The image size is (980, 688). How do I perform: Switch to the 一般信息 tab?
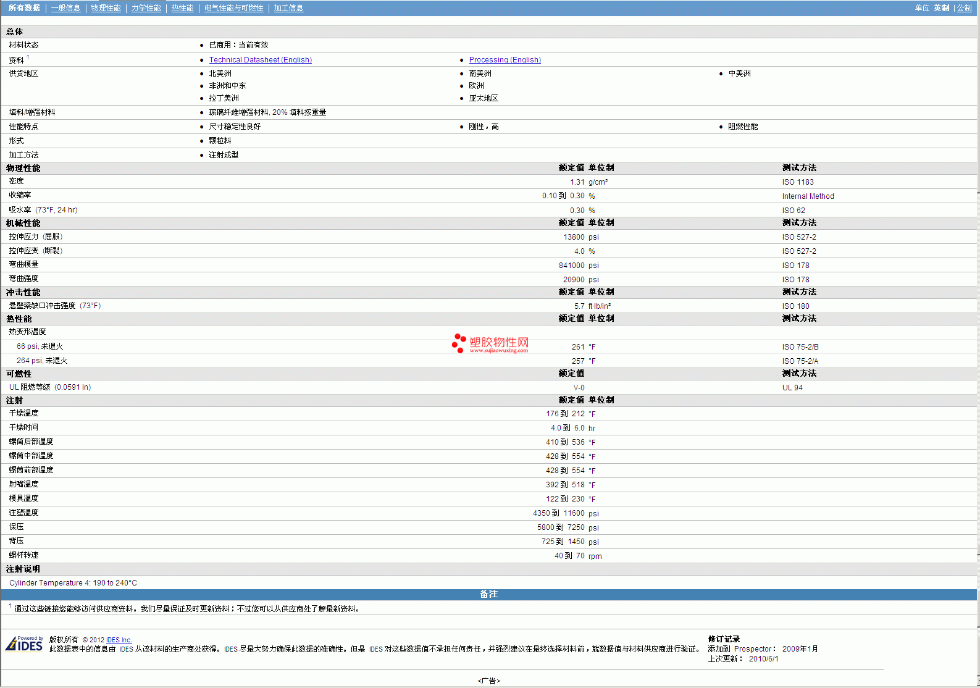[x=65, y=8]
